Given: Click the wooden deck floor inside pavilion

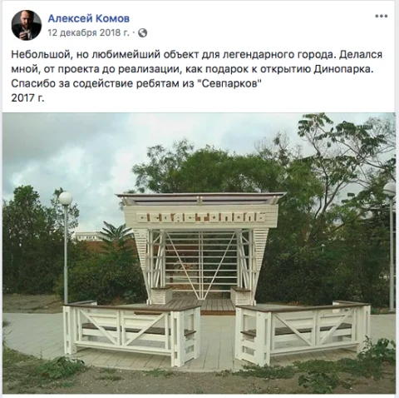Looking at the screenshot, I should pos(202,305).
